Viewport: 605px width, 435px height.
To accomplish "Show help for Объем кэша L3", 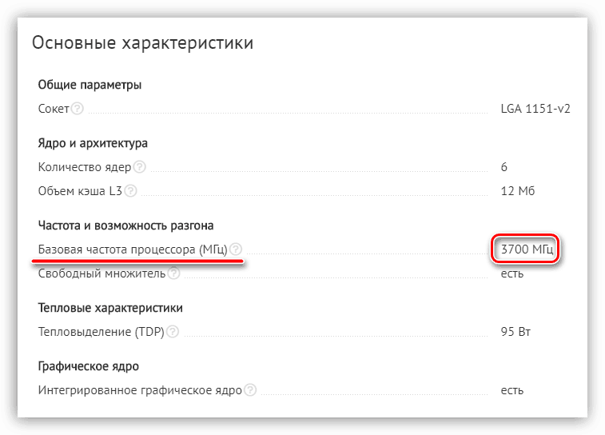I will [x=130, y=190].
